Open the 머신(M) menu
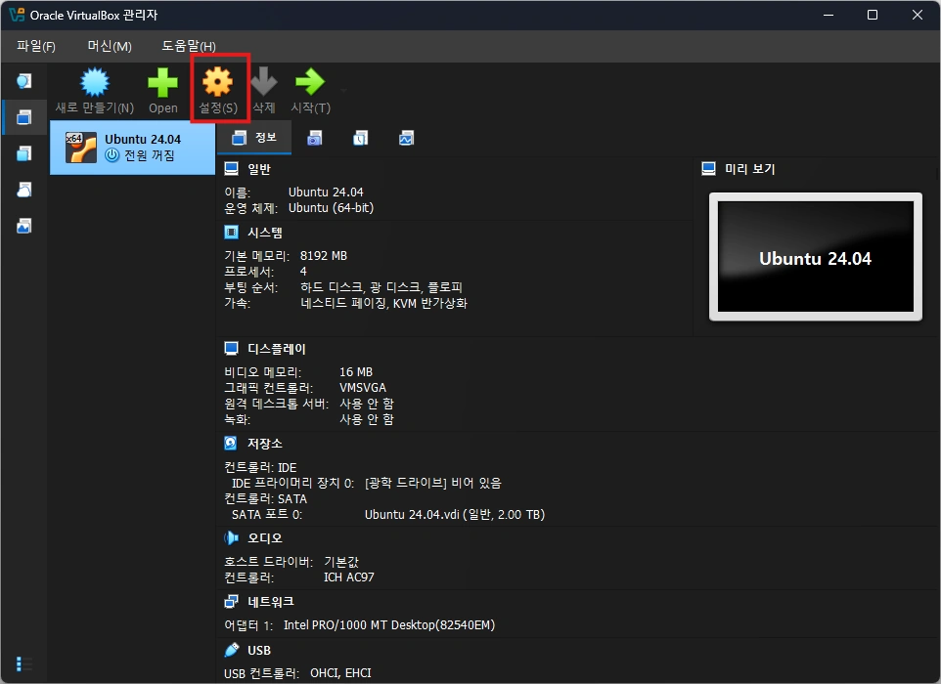Image resolution: width=941 pixels, height=684 pixels. pyautogui.click(x=110, y=46)
